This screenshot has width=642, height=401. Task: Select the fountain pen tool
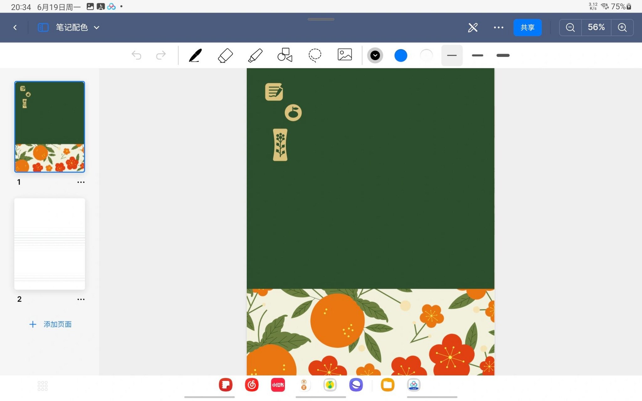pyautogui.click(x=195, y=55)
